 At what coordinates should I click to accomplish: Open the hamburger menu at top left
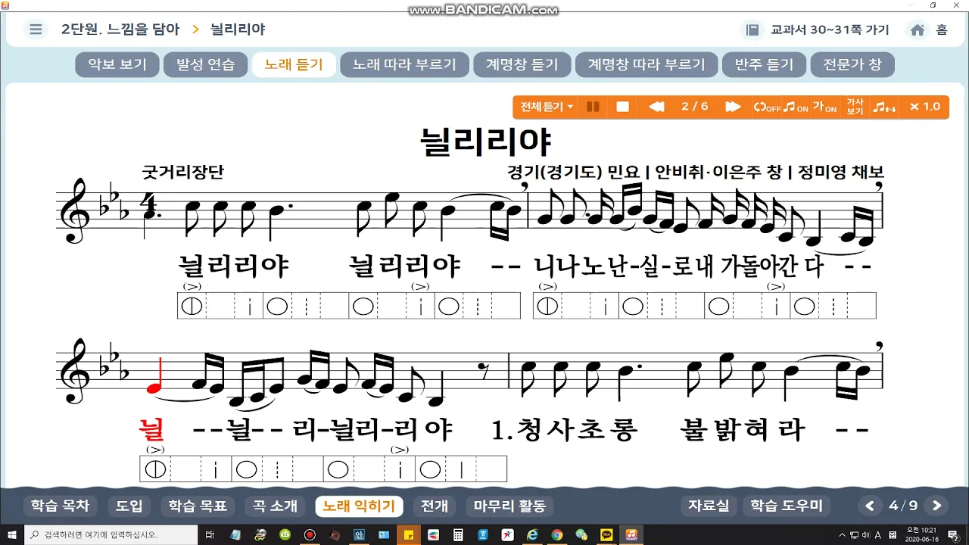coord(35,30)
